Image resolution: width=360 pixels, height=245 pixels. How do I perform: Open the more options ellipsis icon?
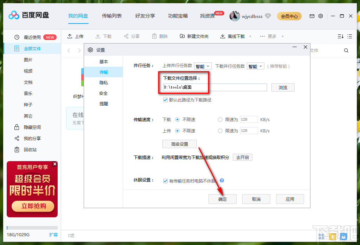pyautogui.click(x=262, y=36)
